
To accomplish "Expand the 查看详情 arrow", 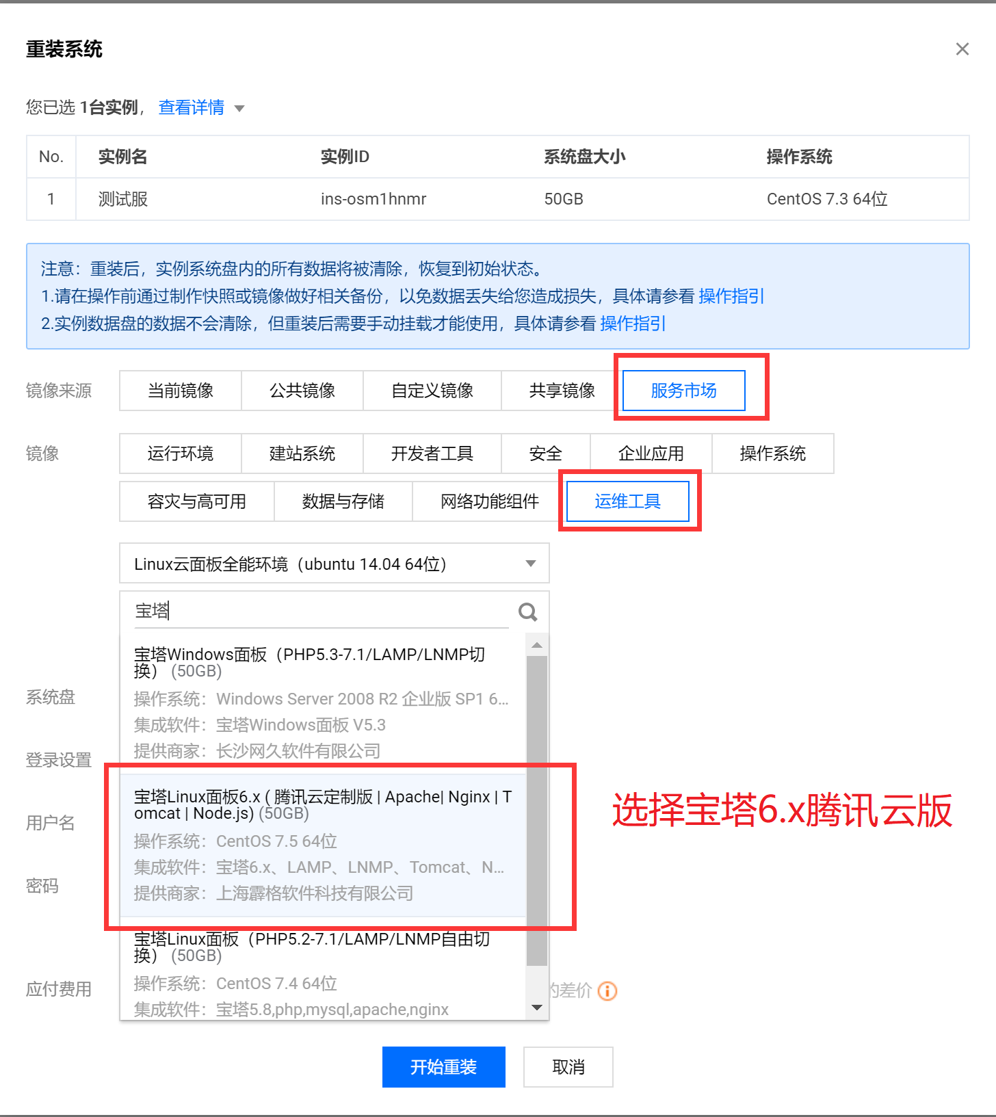I will [x=239, y=108].
